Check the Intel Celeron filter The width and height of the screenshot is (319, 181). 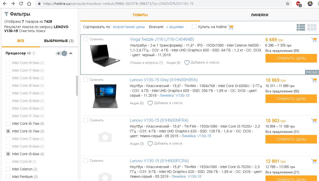pos(8,169)
